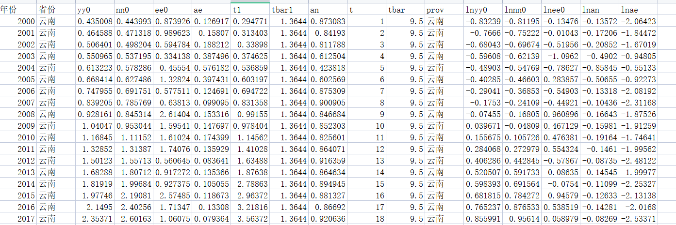Select the 年份 column header cell
The height and width of the screenshot is (225, 676).
pyautogui.click(x=18, y=10)
